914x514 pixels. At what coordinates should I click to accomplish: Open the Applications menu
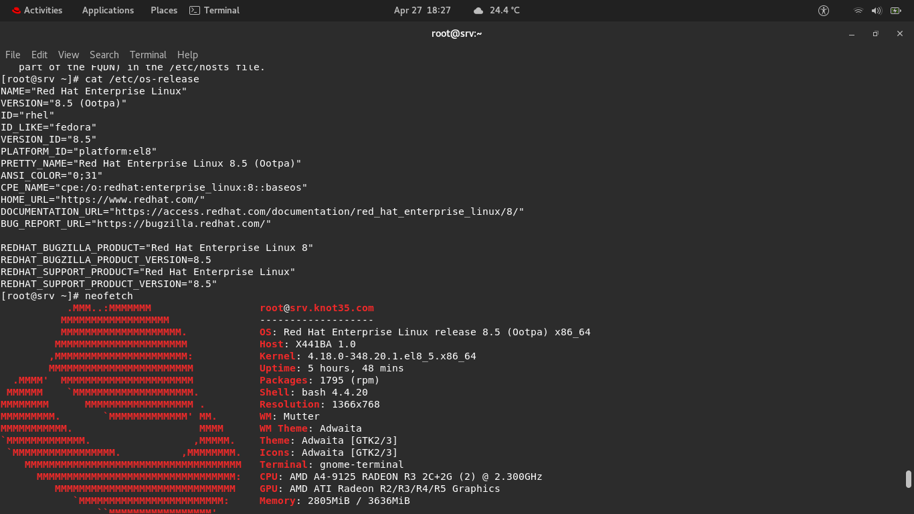point(108,10)
